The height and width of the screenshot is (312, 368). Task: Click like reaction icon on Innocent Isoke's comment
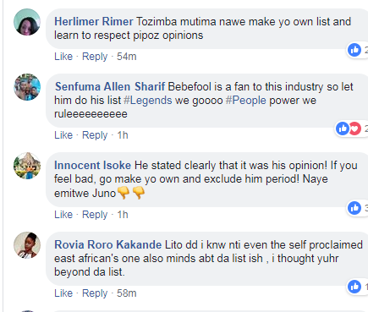click(x=354, y=208)
